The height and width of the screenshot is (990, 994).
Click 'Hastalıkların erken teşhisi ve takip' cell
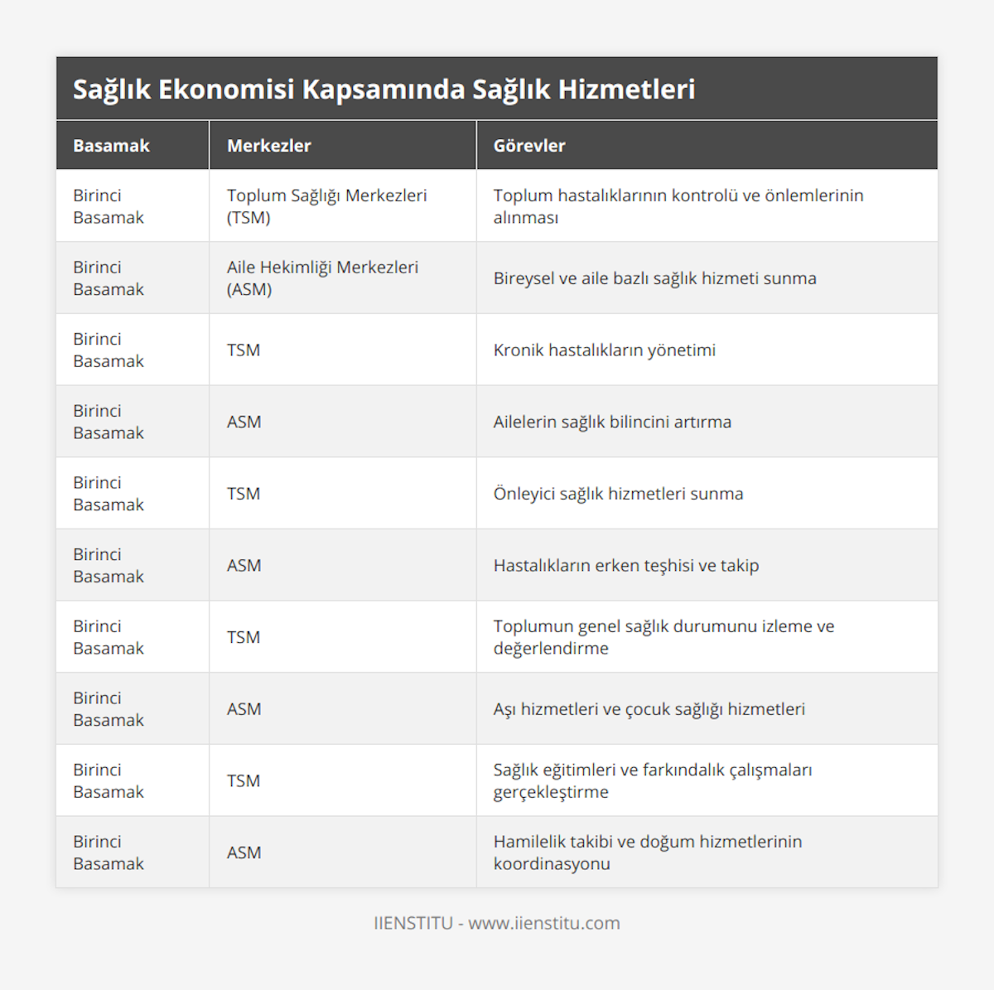coord(625,565)
